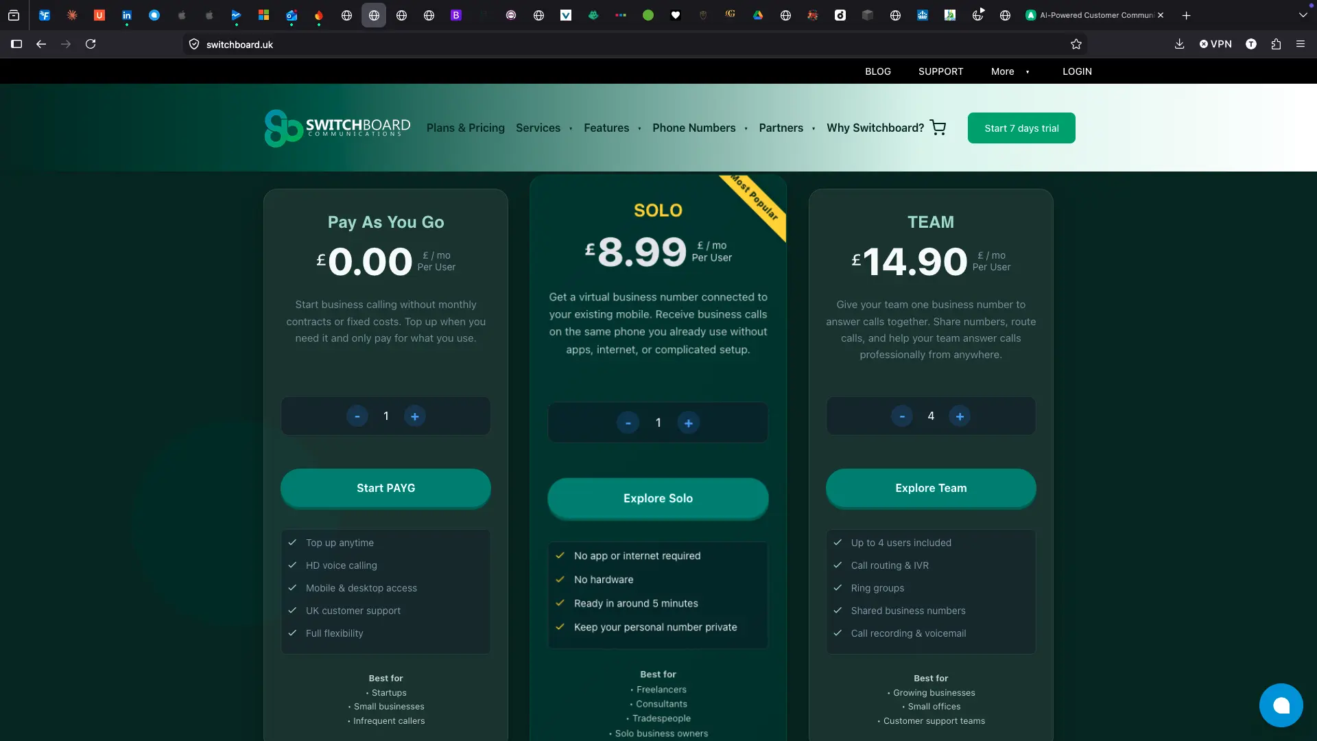
Task: Click Start 7 days trial button
Action: pyautogui.click(x=1021, y=128)
